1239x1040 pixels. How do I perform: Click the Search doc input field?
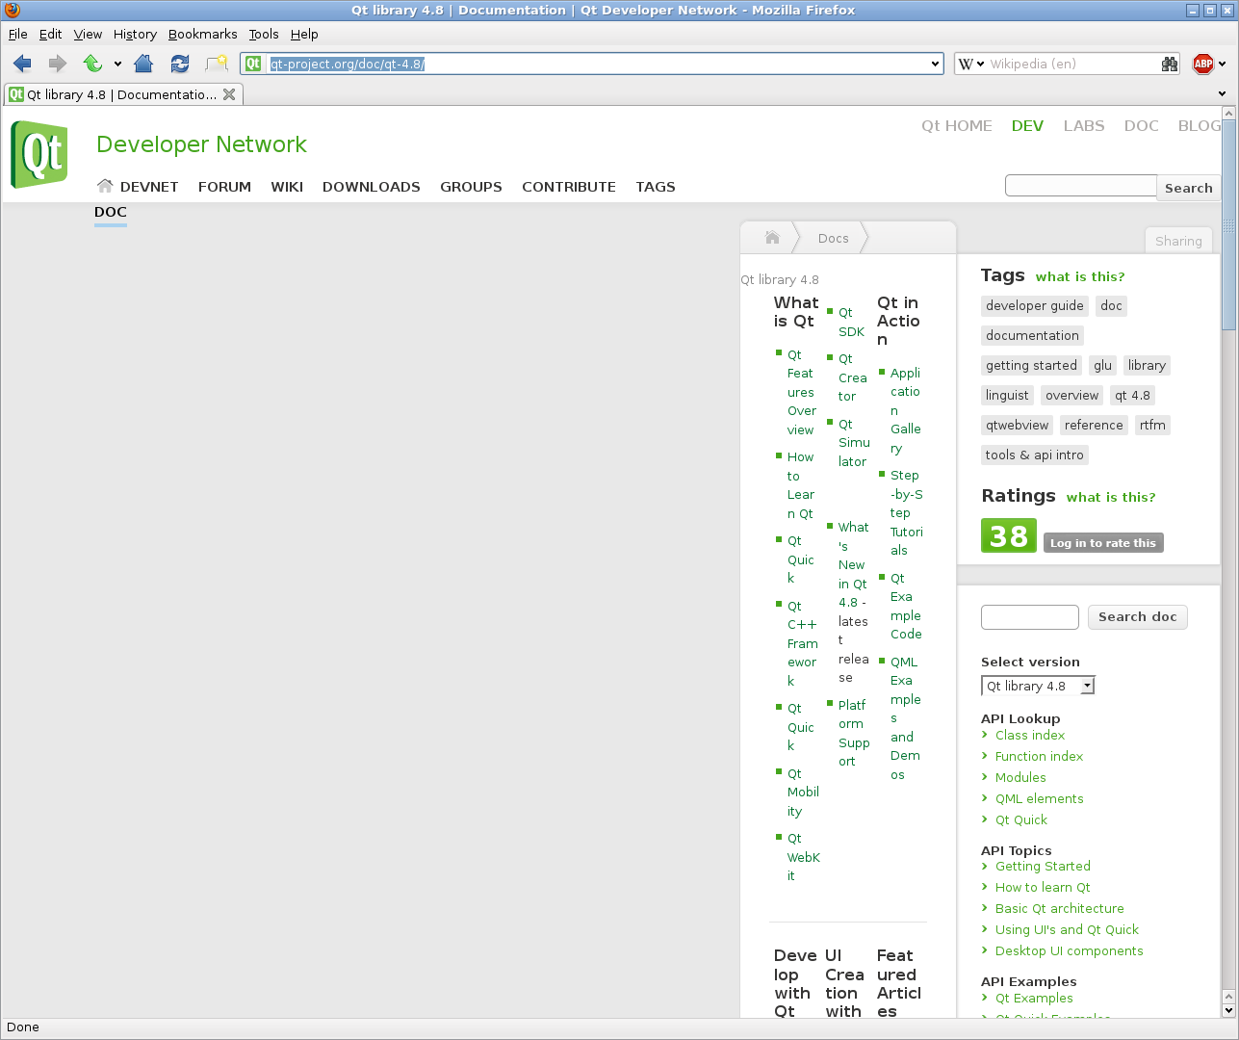(x=1030, y=617)
